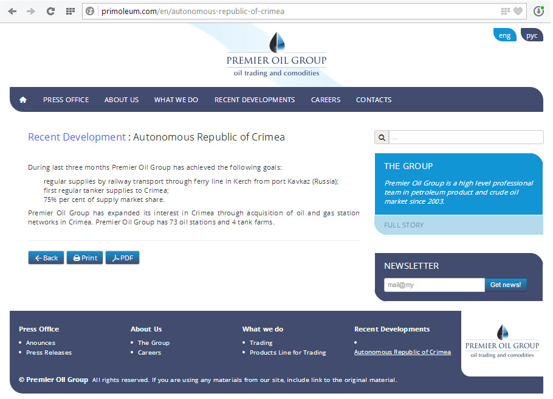This screenshot has height=399, width=553.
Task: Focus the site search field
Action: tap(466, 137)
